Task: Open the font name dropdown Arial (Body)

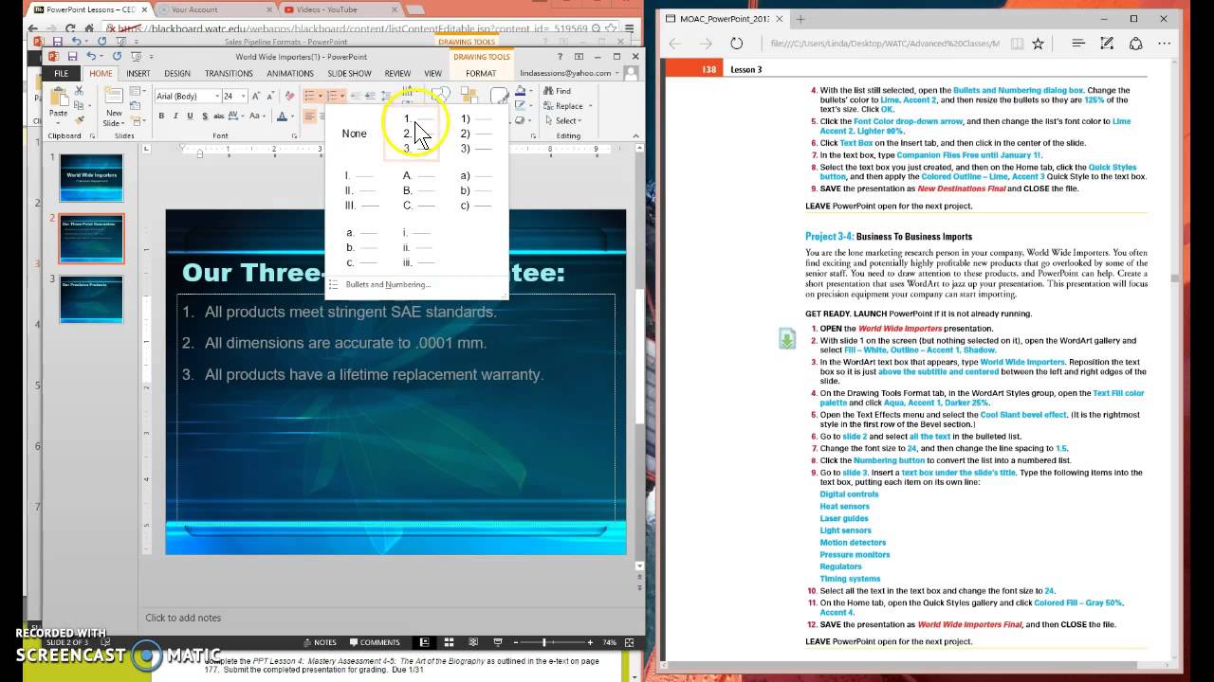Action: pos(217,97)
